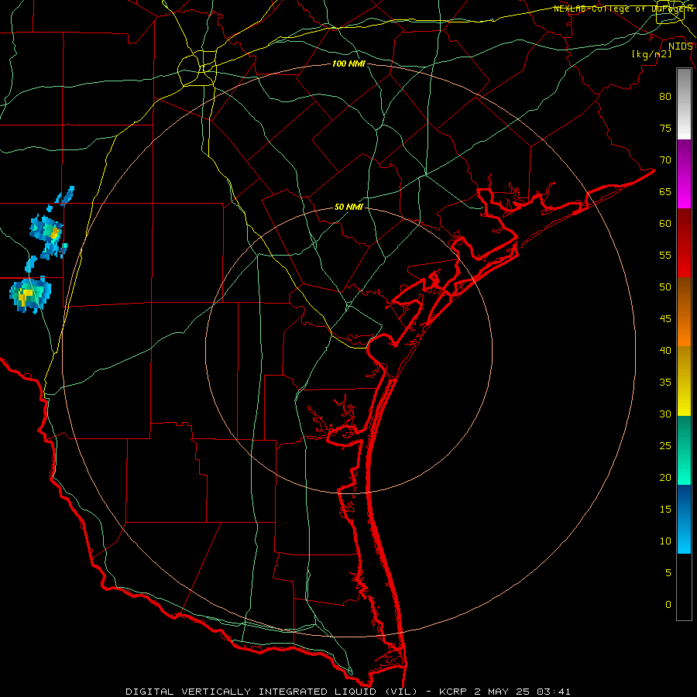Click the red segment of the color bar
The height and width of the screenshot is (697, 697).
coord(684,243)
